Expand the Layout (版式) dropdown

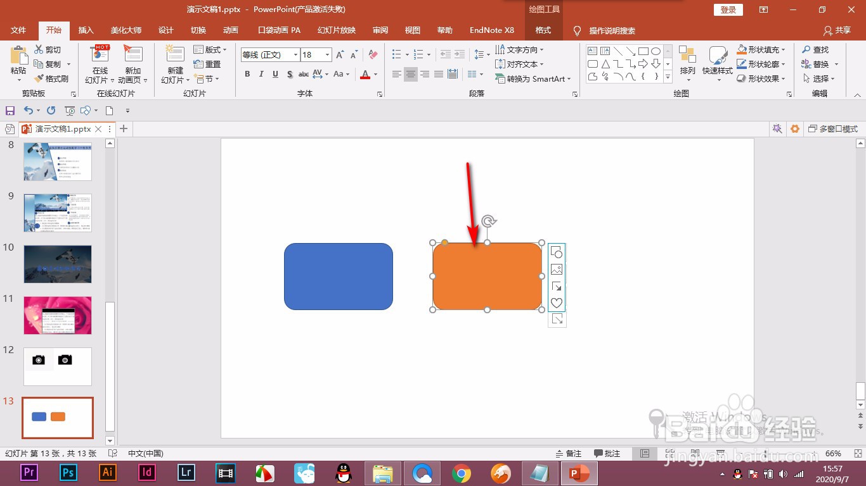(210, 49)
